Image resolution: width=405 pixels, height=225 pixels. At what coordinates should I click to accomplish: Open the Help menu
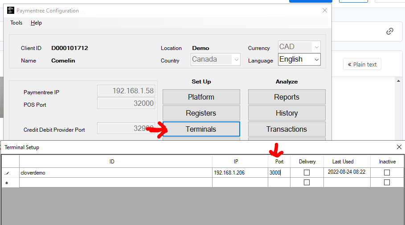tap(36, 23)
